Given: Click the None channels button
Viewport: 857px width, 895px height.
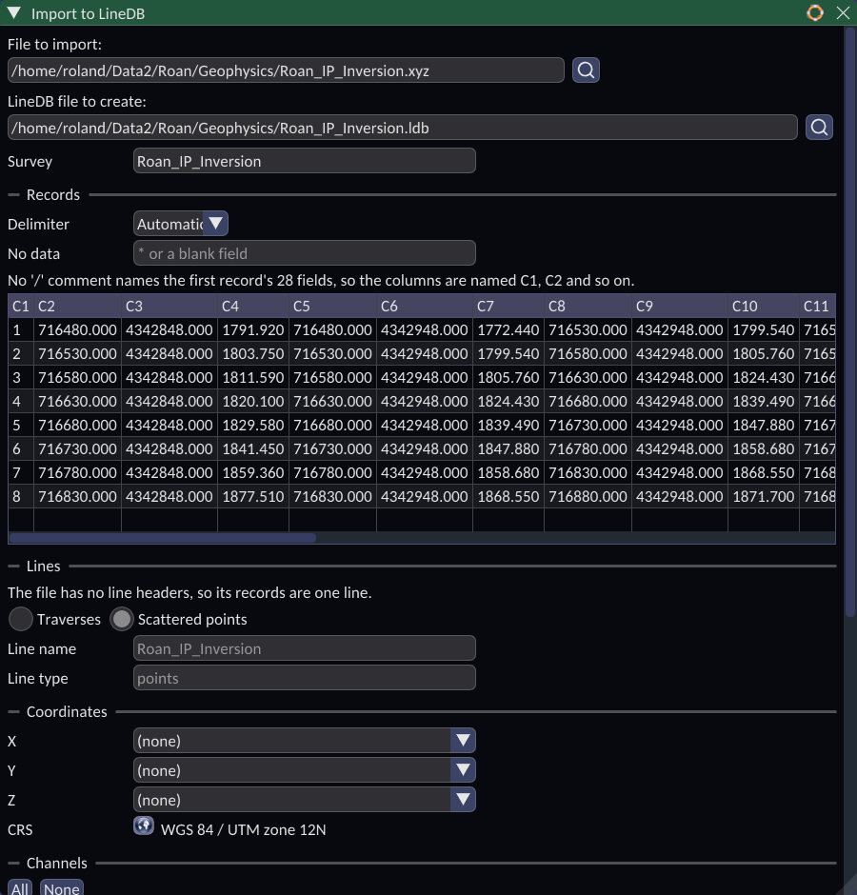Looking at the screenshot, I should (x=62, y=887).
